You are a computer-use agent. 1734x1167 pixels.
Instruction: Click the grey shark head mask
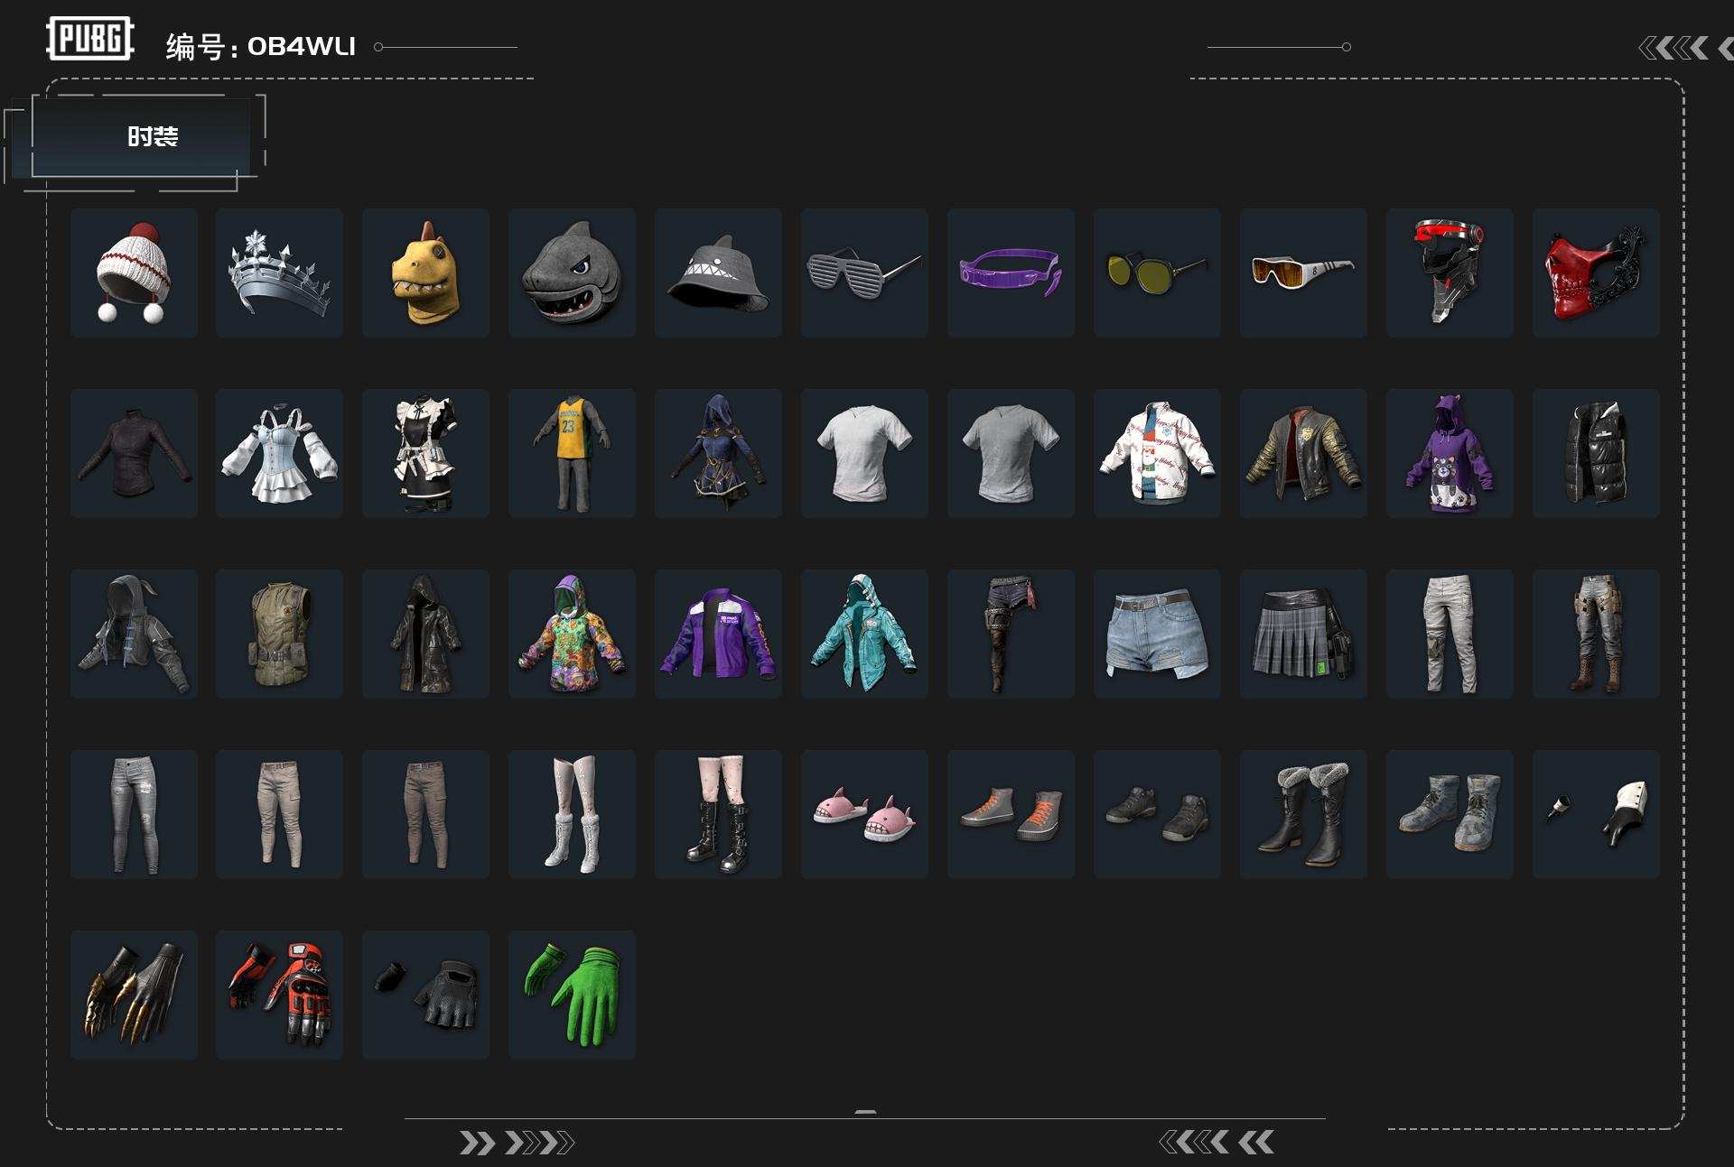[572, 273]
